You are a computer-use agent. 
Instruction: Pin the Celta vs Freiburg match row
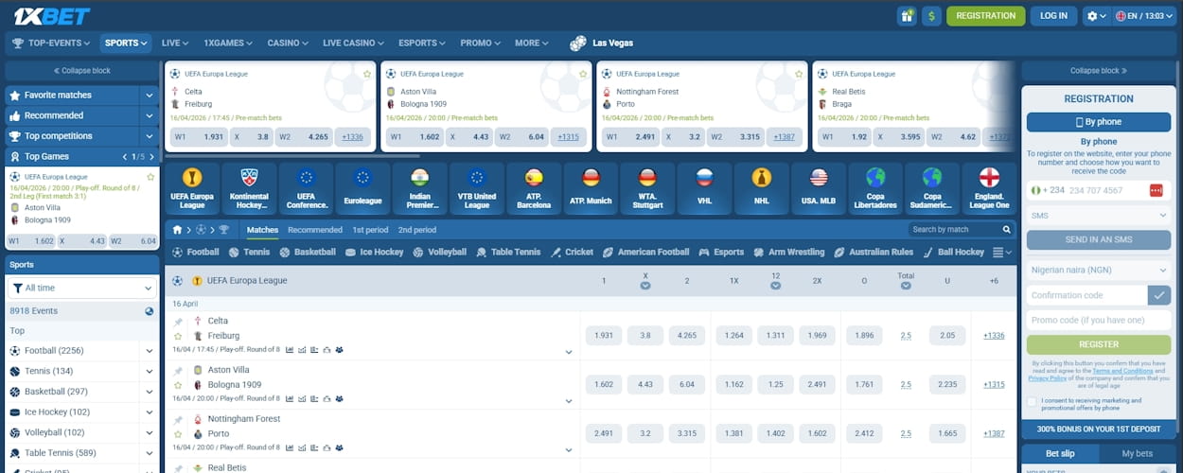(178, 322)
